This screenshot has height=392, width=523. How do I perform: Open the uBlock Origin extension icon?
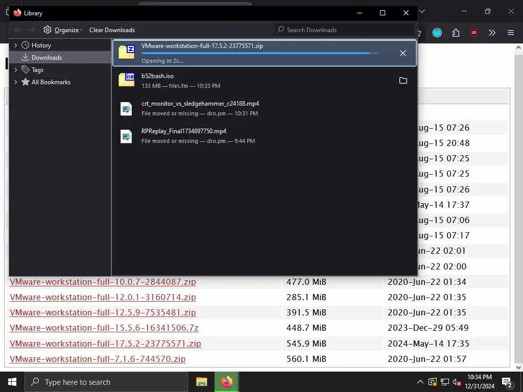pos(473,33)
